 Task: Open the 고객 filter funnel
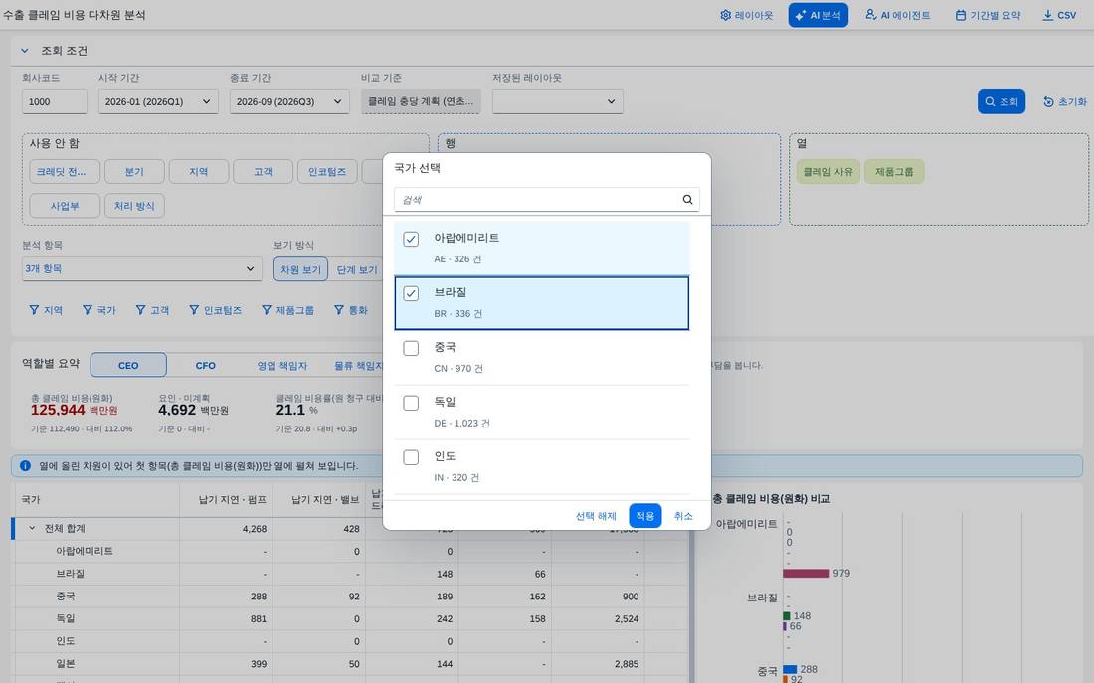[x=140, y=310]
